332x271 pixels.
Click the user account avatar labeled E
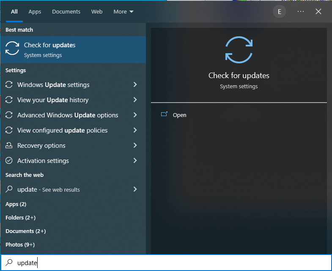(x=279, y=12)
